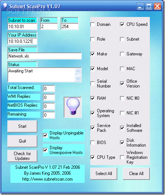This screenshot has height=195, width=165.
Task: Click the Select All button
Action: (104, 174)
